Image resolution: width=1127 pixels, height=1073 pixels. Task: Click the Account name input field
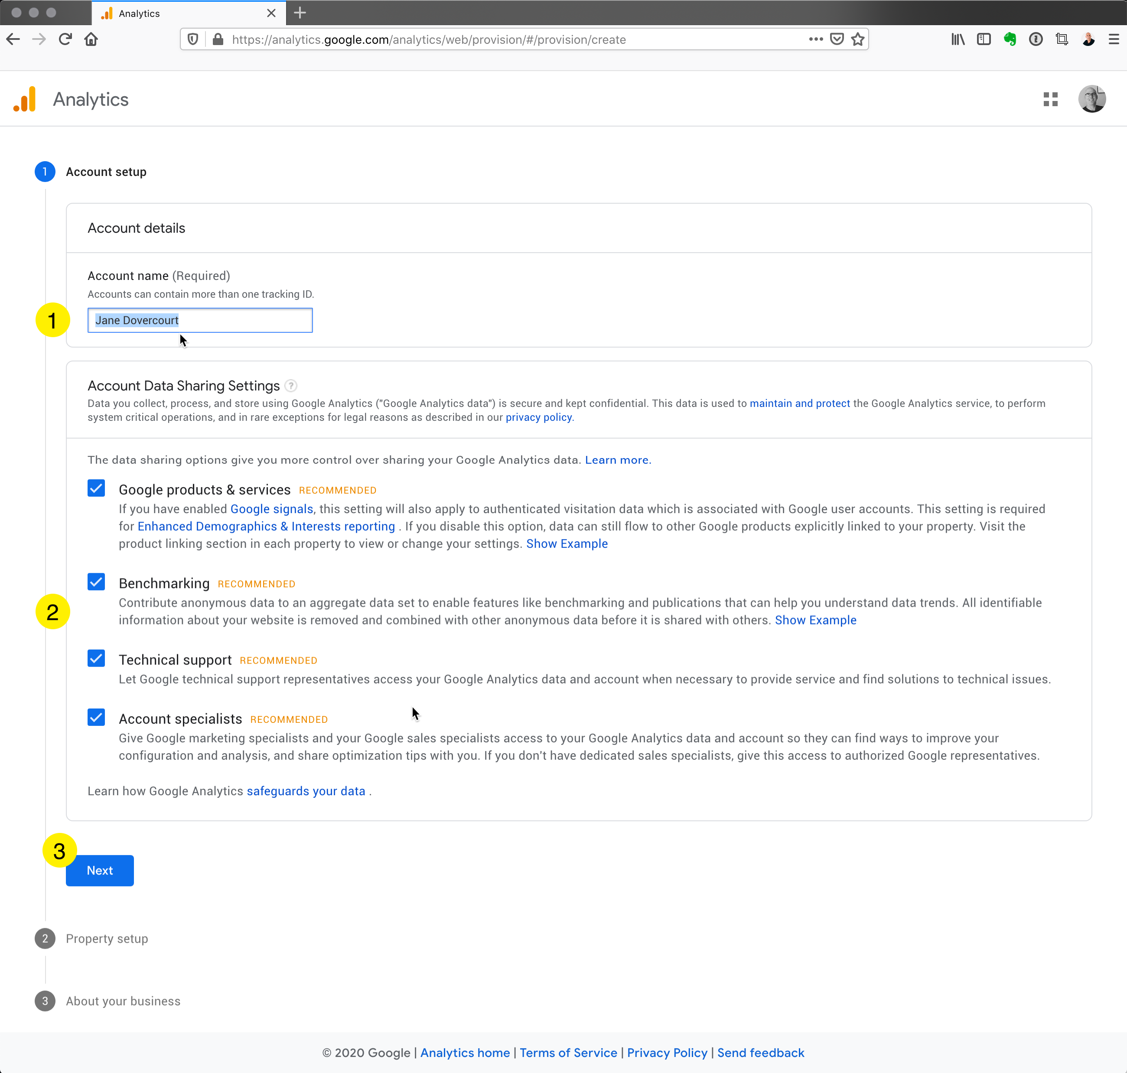[200, 320]
